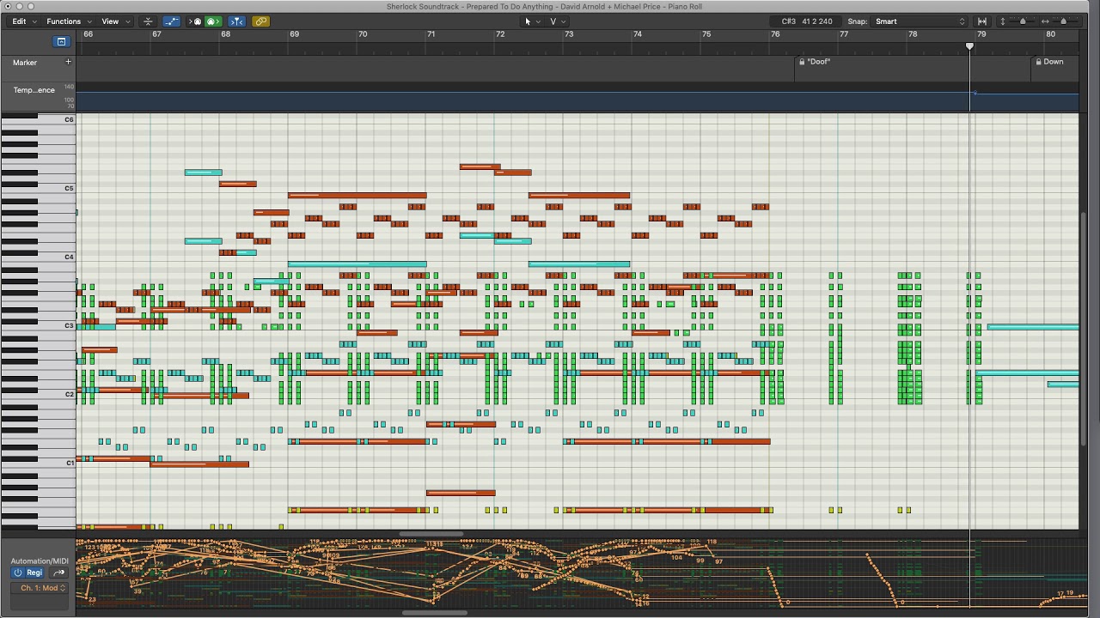Click the Automation/MIDI label
The width and height of the screenshot is (1100, 618).
point(40,560)
